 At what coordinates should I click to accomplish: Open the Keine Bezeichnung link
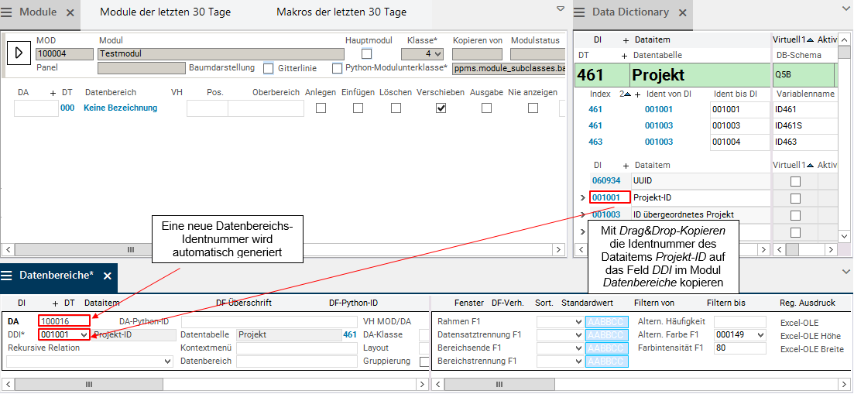pos(120,108)
